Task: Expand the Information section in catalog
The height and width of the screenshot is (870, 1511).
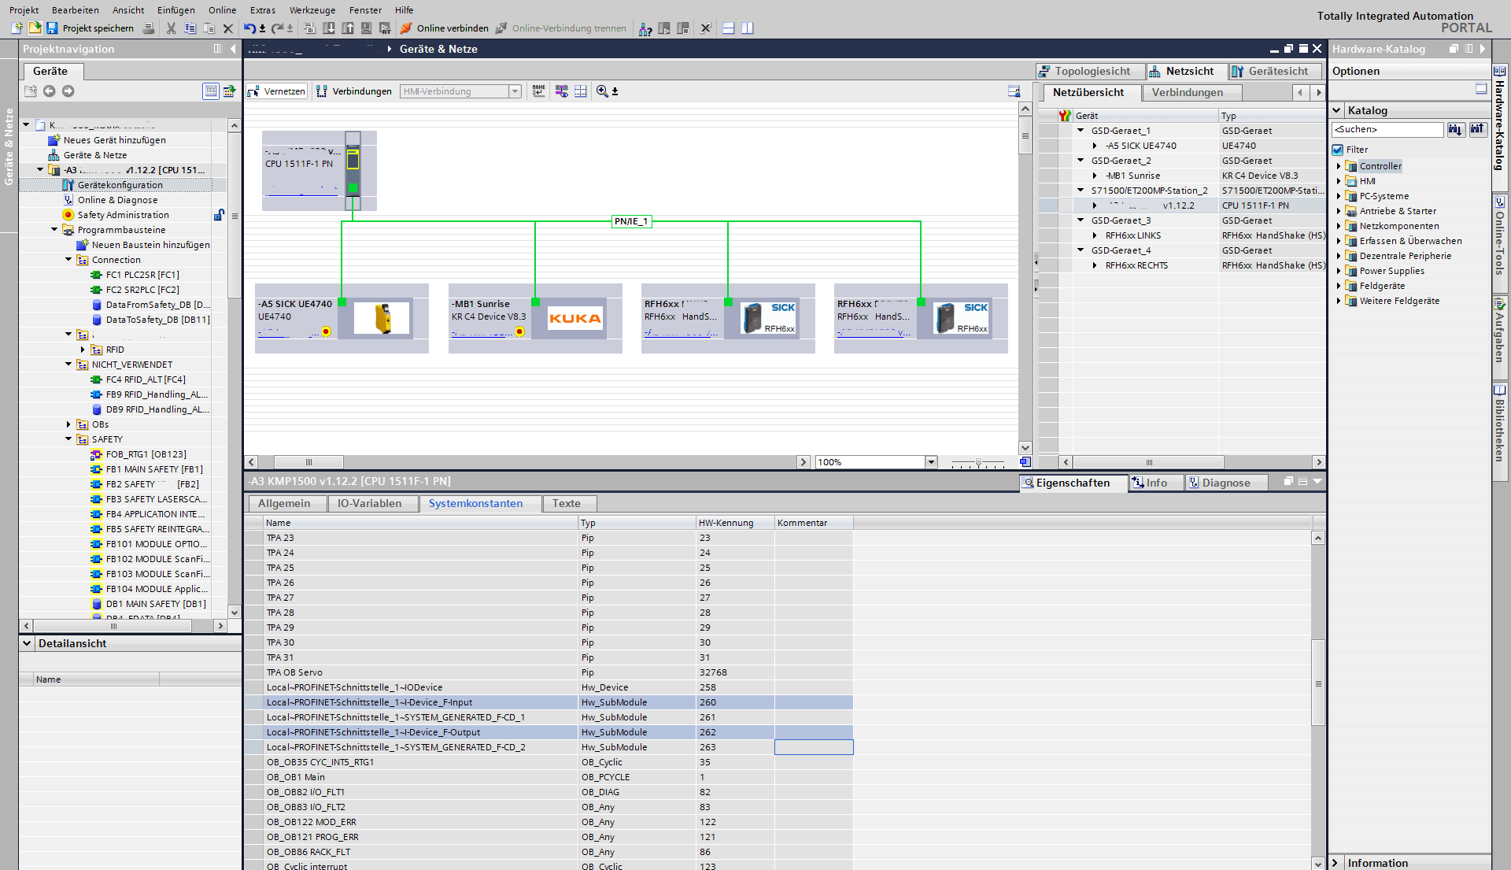Action: 1335,863
